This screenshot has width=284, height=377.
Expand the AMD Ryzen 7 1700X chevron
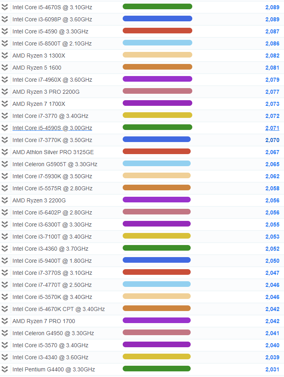tap(4, 104)
